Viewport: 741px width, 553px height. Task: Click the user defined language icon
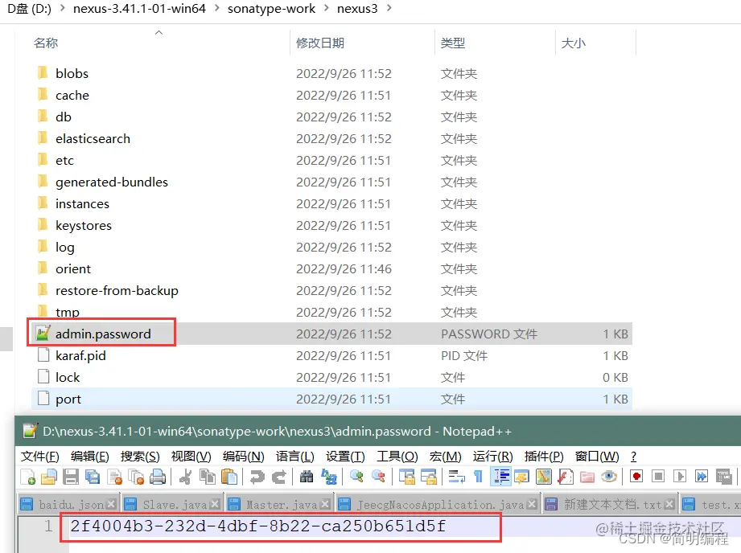tap(521, 477)
